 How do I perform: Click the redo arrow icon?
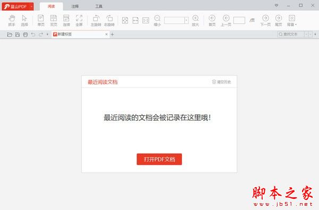tap(41, 35)
